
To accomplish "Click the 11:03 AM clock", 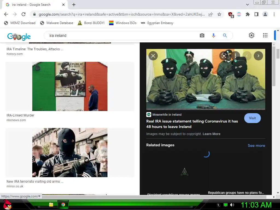I will [x=256, y=205].
